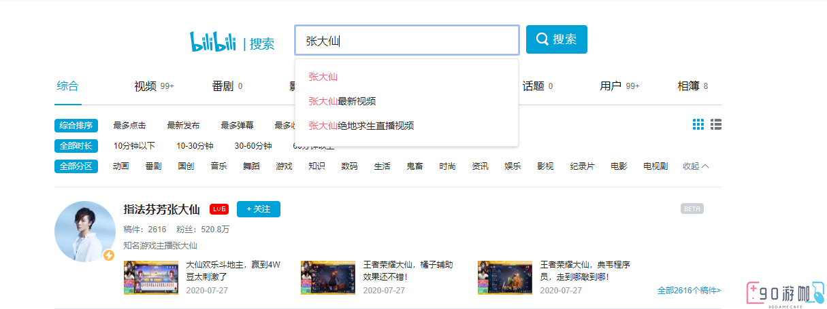Collapse category filters with 收起
This screenshot has height=309, width=827.
696,166
